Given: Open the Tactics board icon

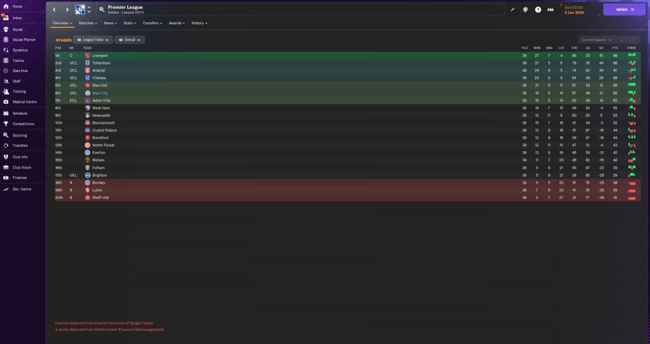Looking at the screenshot, I should point(6,60).
